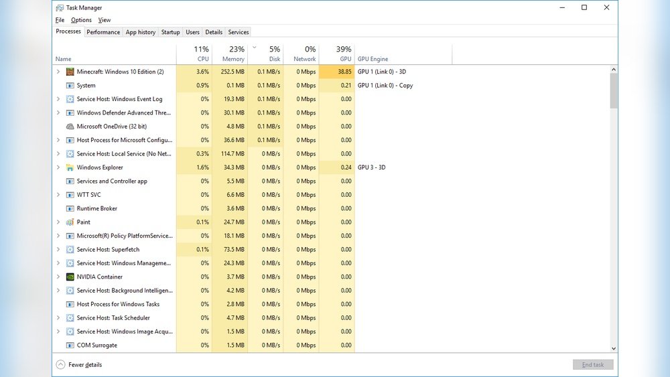The height and width of the screenshot is (377, 670).
Task: Sort processes by GPU column header
Action: tap(337, 54)
